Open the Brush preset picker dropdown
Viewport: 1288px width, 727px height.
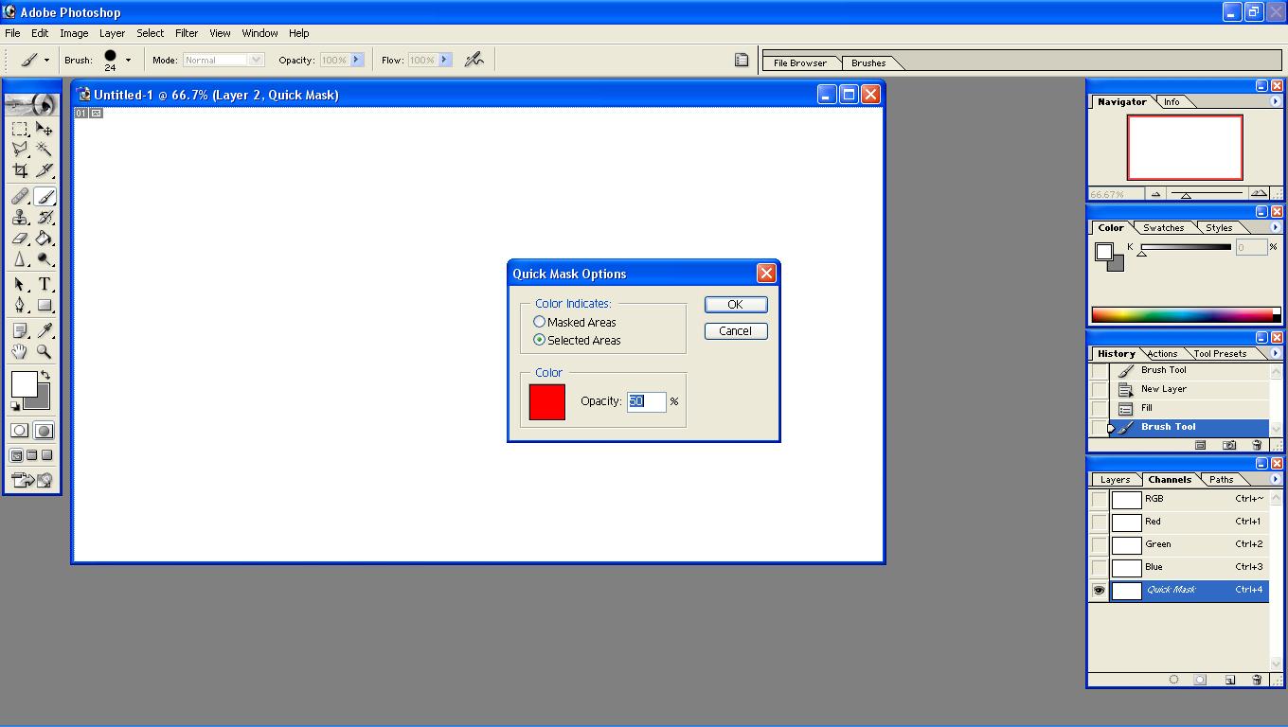128,60
